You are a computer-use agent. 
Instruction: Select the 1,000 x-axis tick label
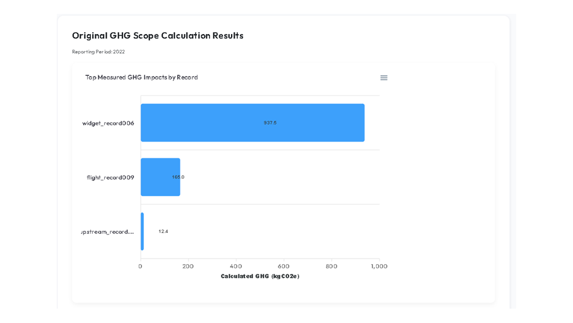pos(379,266)
